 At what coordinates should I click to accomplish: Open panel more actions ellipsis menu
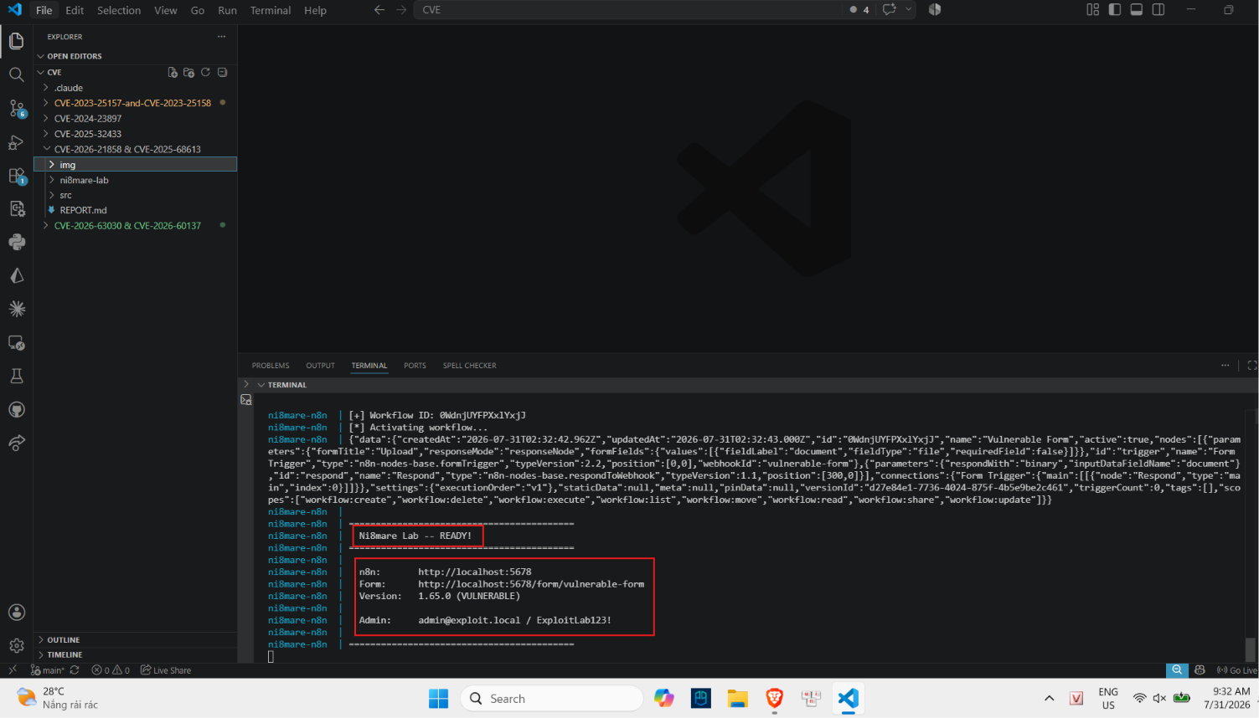[x=1225, y=366]
